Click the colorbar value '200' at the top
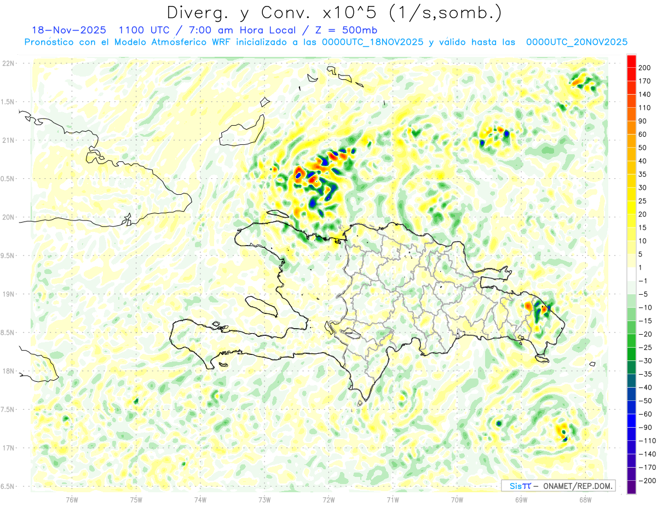 pos(644,67)
